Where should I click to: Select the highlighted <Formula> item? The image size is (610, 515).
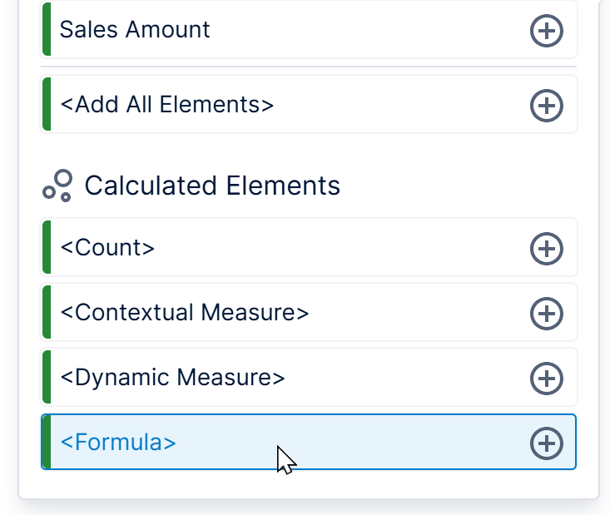[x=118, y=443]
